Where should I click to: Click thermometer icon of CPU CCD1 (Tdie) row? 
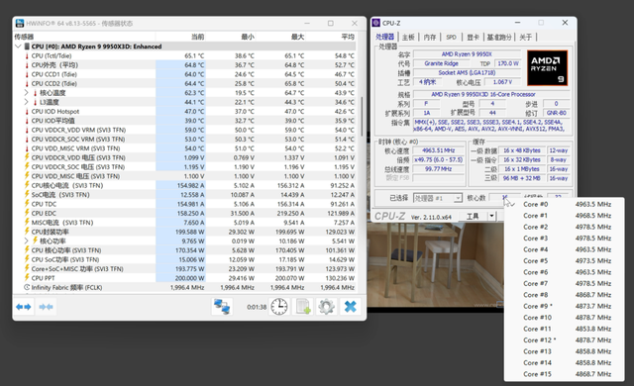coord(27,74)
